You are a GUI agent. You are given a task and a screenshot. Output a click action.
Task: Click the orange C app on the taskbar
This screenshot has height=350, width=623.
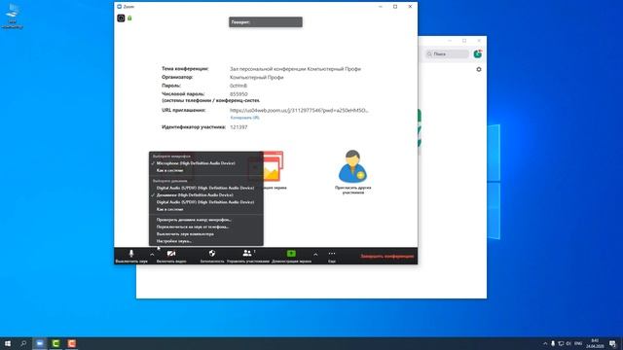(x=72, y=343)
